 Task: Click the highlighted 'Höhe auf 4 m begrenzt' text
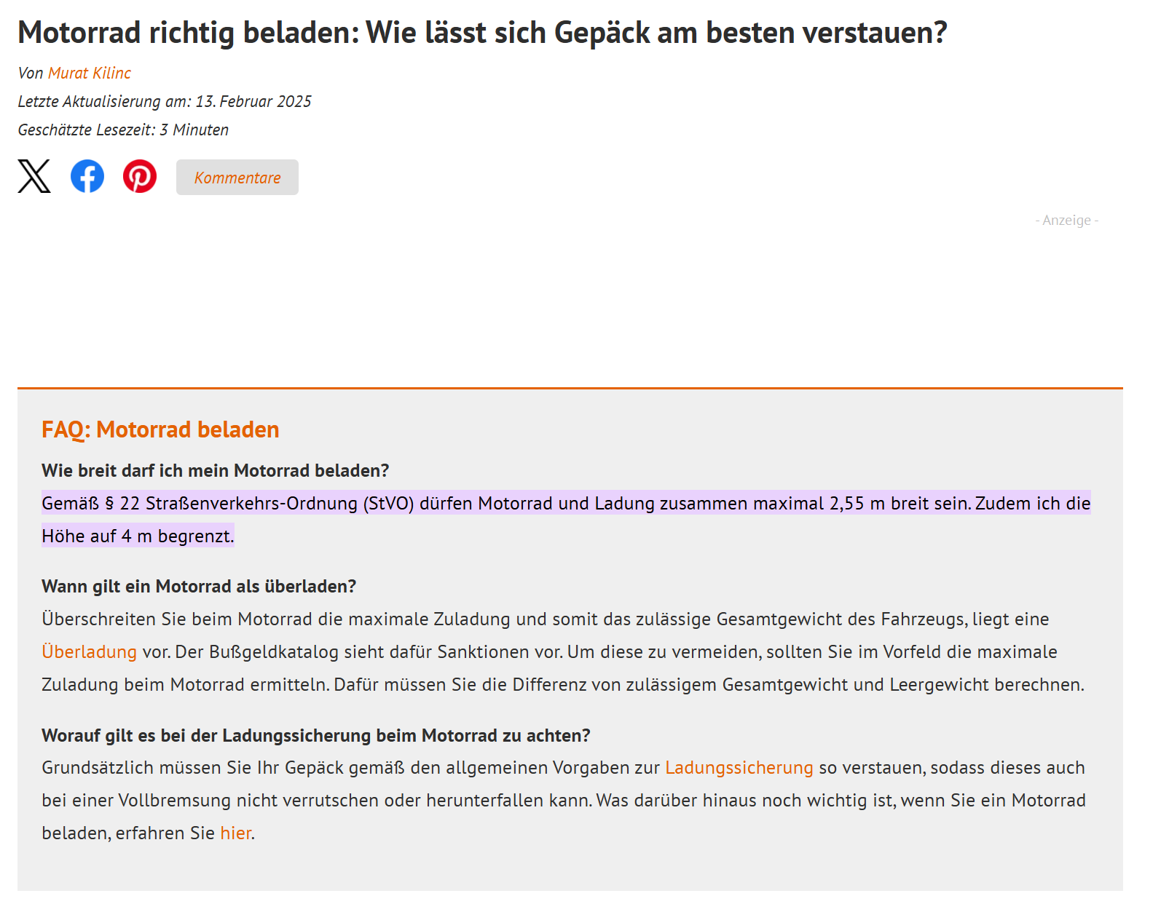tap(138, 536)
